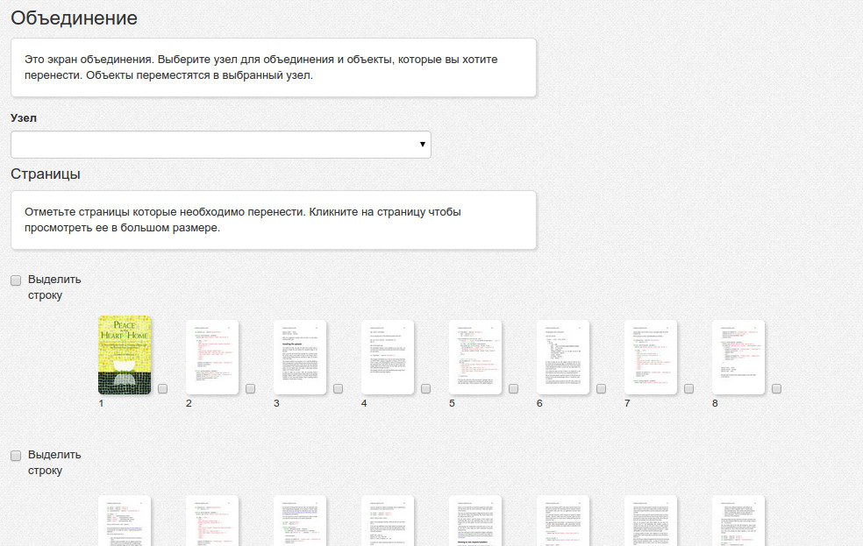Screen dimensions: 863x546
Task: Click the page 4 thumbnail
Action: click(x=388, y=357)
